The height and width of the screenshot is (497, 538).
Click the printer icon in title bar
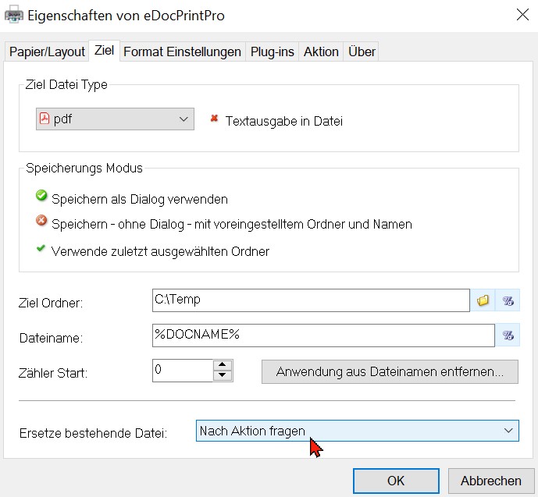(14, 15)
